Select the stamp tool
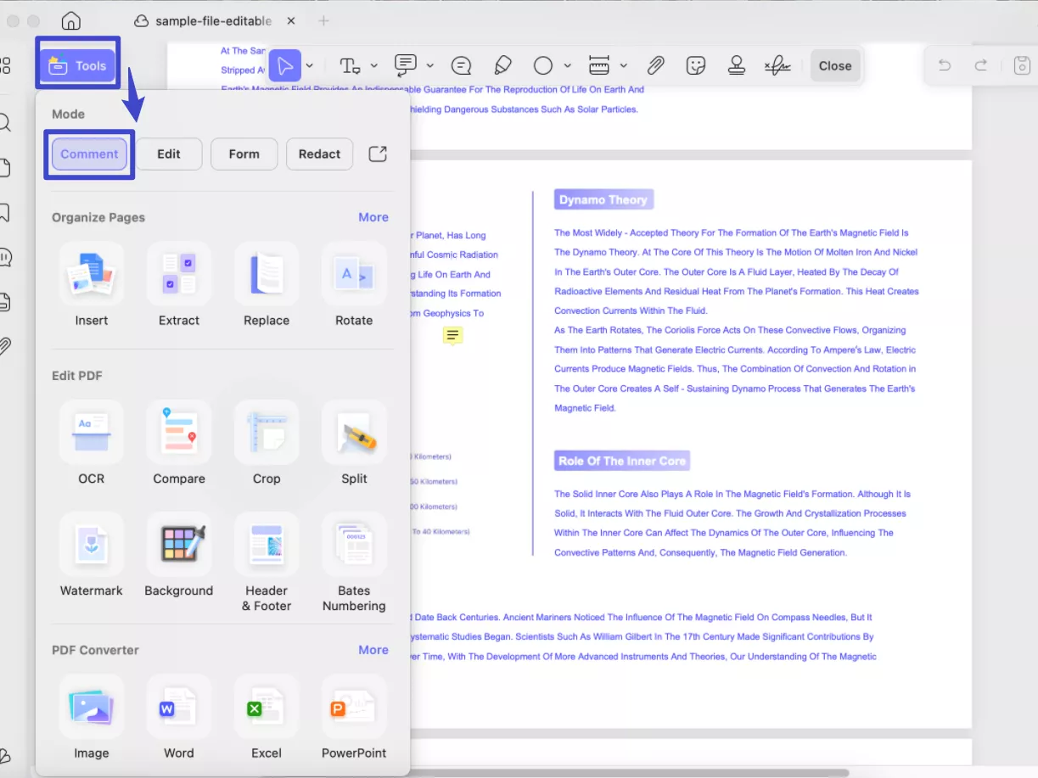Viewport: 1038px width, 778px height. (736, 65)
